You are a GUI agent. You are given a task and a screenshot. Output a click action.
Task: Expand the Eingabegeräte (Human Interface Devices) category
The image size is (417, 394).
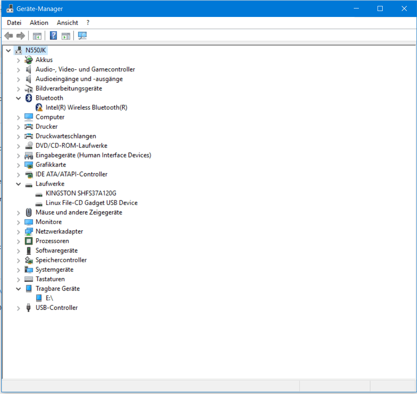tap(18, 155)
